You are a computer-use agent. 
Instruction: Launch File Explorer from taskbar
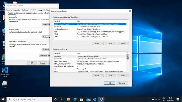pyautogui.click(x=69, y=99)
